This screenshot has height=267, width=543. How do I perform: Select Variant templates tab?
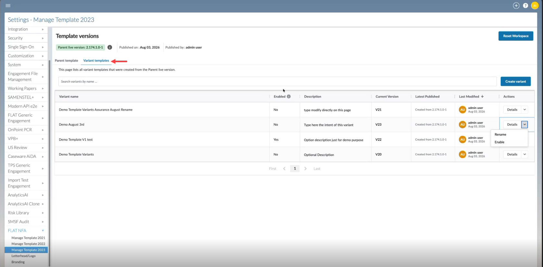[x=96, y=61]
